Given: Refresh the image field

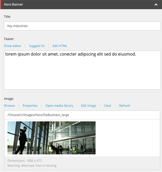Looking at the screenshot, I should pyautogui.click(x=124, y=106).
